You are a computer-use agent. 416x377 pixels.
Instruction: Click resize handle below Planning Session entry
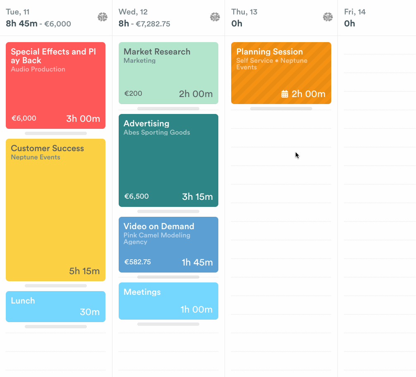(281, 109)
